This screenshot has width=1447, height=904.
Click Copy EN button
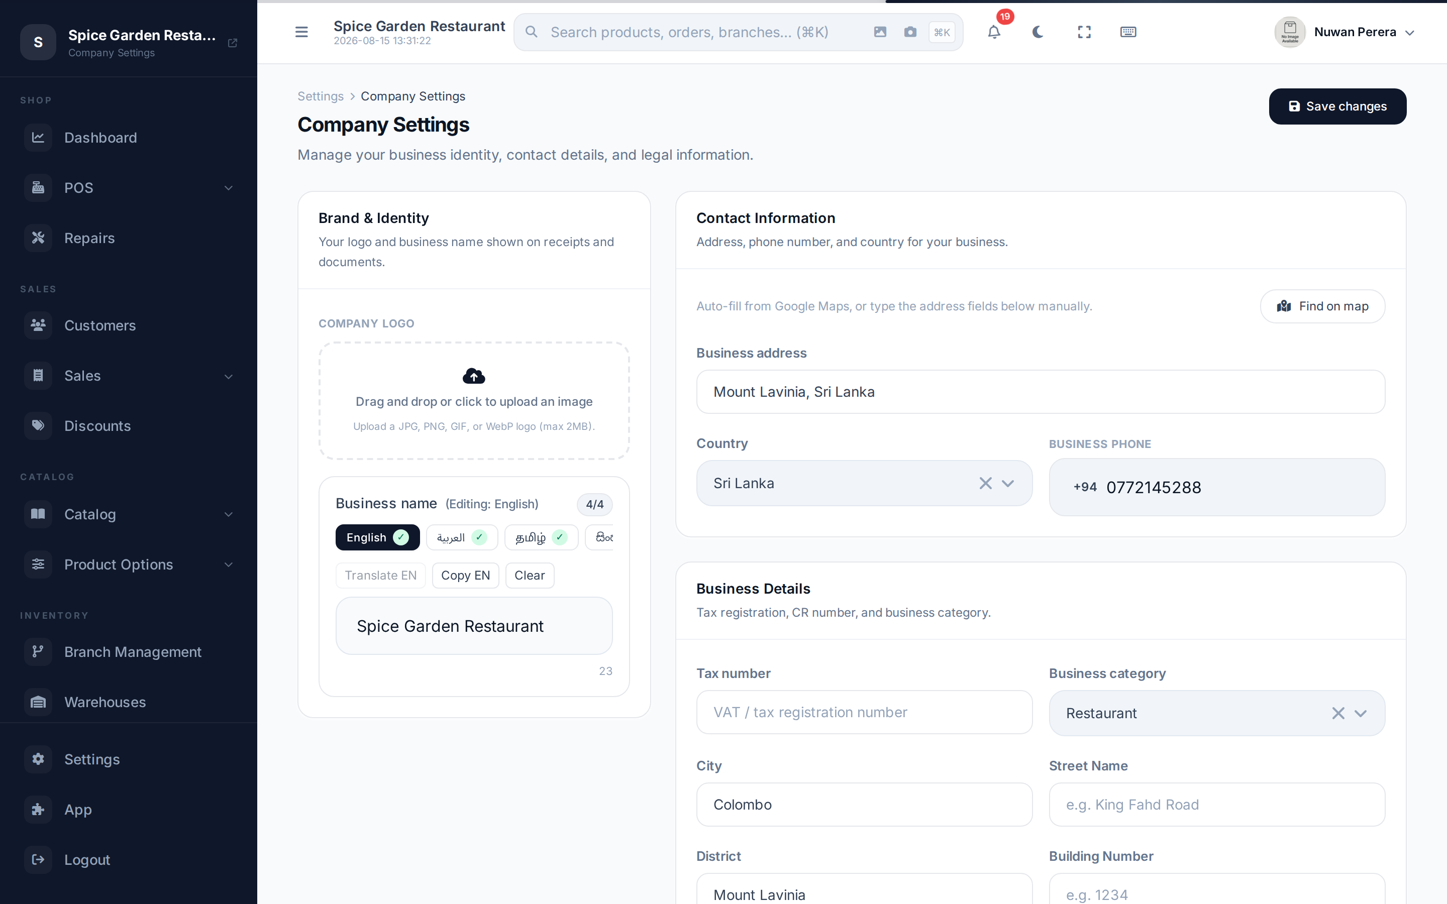tap(465, 575)
